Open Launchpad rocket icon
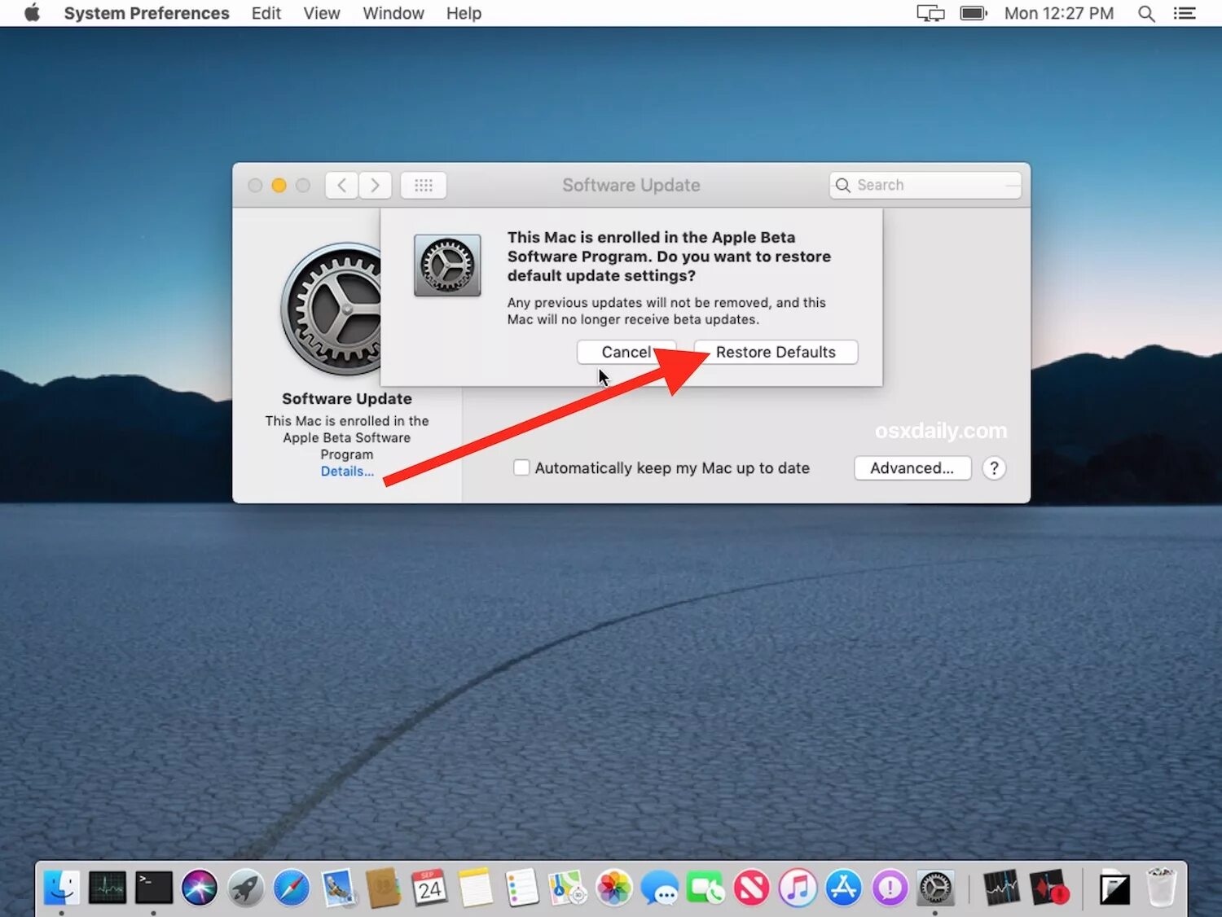Screen dimensions: 1222x917 click(x=245, y=887)
